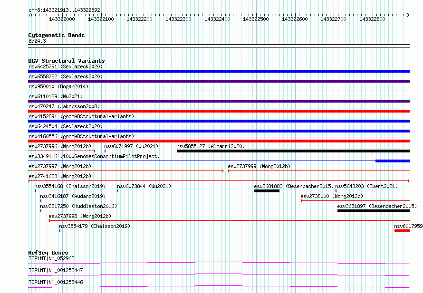Click the 143322500 ruler position
Screen dimensions: 423x293
[x=256, y=19]
